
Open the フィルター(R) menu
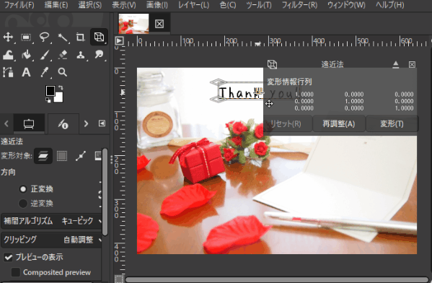tap(299, 5)
